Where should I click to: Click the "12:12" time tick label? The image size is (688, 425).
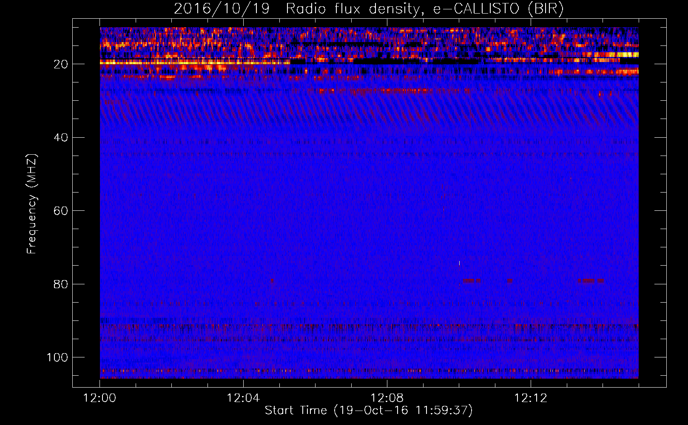pyautogui.click(x=531, y=398)
